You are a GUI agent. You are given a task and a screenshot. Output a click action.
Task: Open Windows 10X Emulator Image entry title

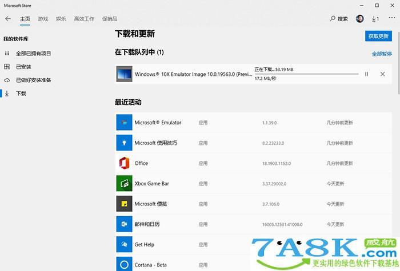tap(193, 74)
